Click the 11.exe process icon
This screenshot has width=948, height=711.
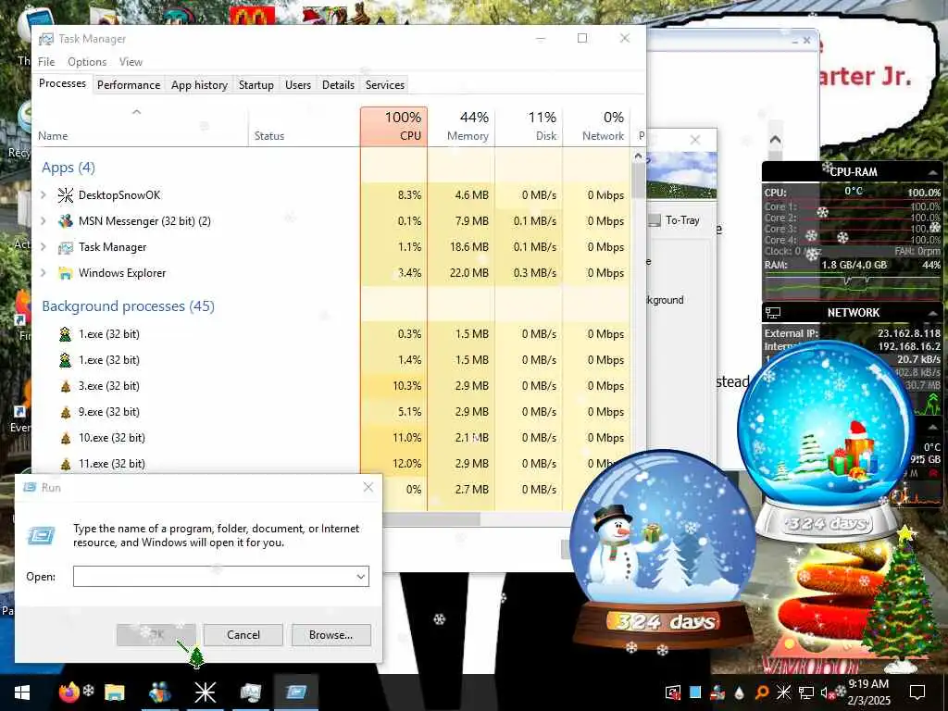(66, 465)
